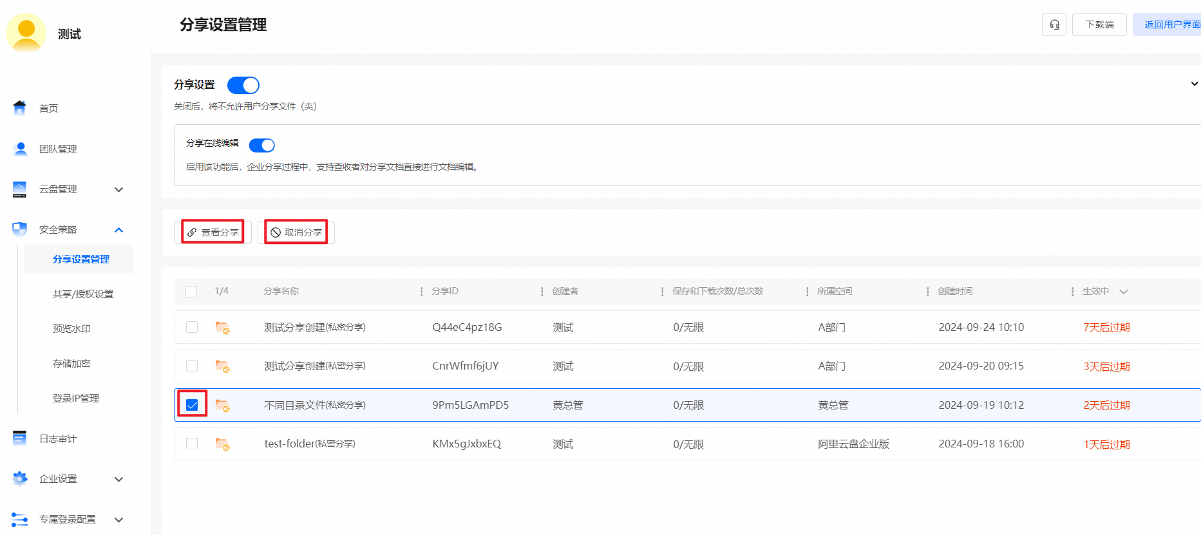1201x535 pixels.
Task: Click the 专属登录配置 slider icon
Action: tap(20, 519)
